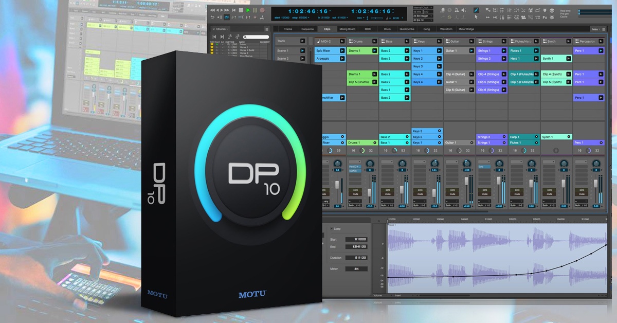
Task: Click the red Record button
Action: tap(262, 10)
